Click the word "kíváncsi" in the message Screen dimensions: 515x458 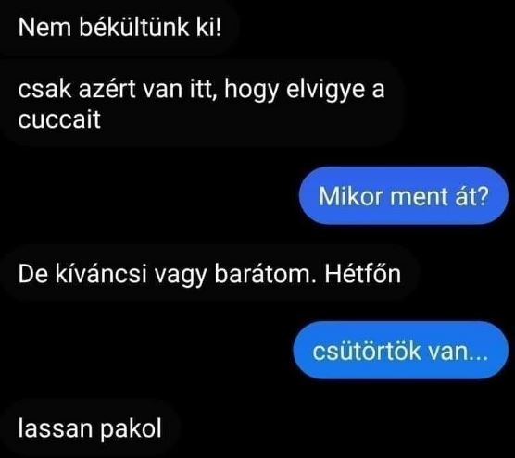(101, 274)
